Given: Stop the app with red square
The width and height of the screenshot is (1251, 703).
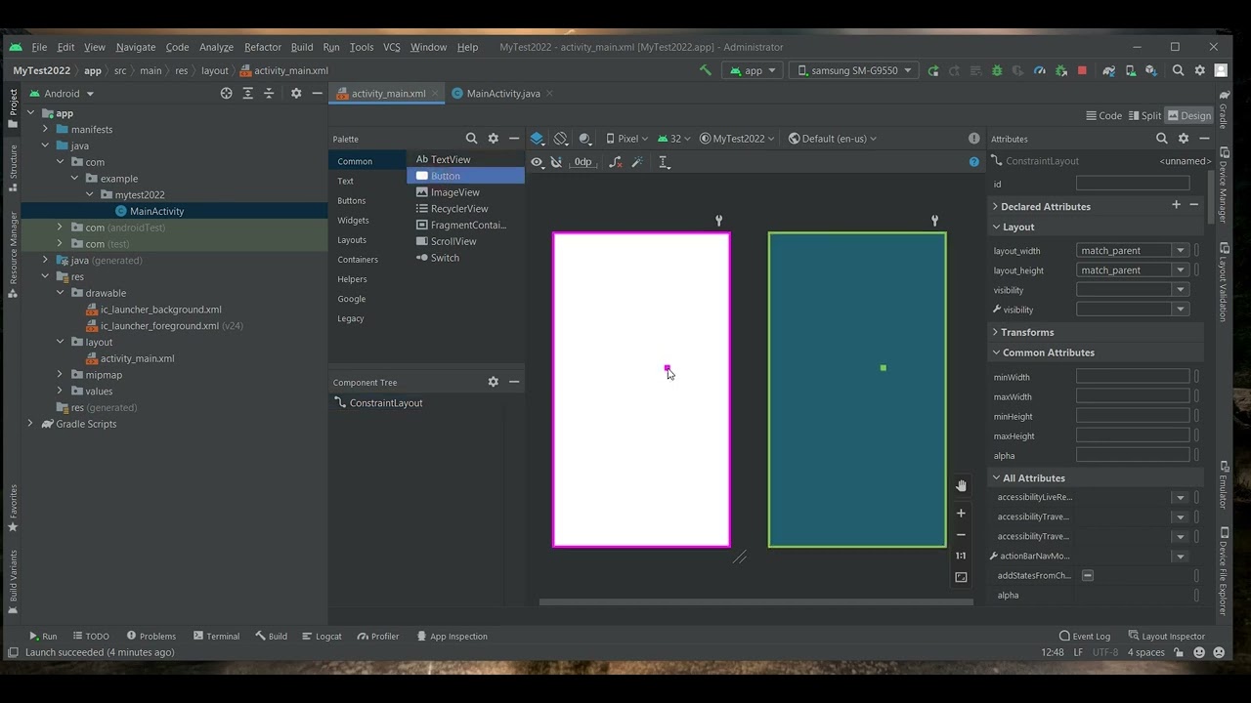Looking at the screenshot, I should click(1082, 70).
